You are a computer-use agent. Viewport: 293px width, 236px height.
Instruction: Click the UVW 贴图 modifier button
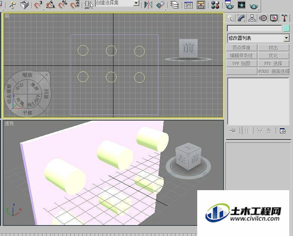coord(242,64)
